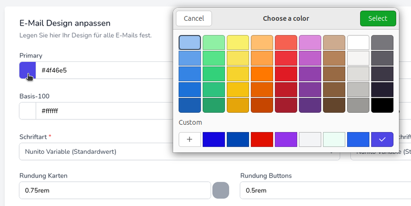The height and width of the screenshot is (206, 411).
Task: Open the Primary color swatch picker
Action: point(28,70)
